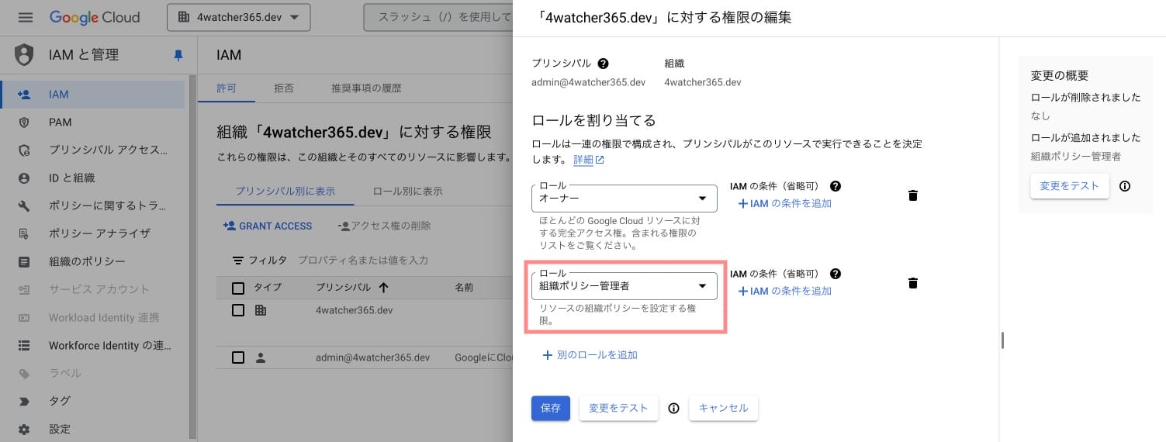Click the sidebar vertical scrollbar

tap(192, 256)
